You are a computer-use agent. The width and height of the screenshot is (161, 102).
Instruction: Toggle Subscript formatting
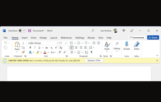click(x=51, y=48)
